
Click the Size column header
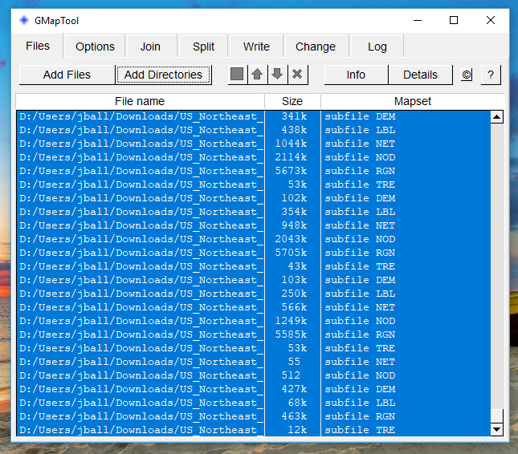[292, 101]
